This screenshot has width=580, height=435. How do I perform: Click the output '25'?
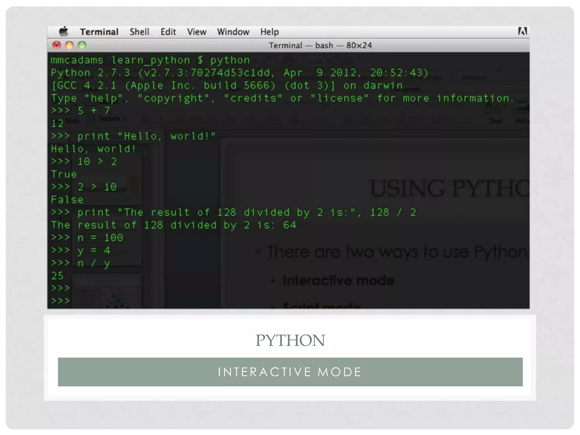click(x=57, y=276)
